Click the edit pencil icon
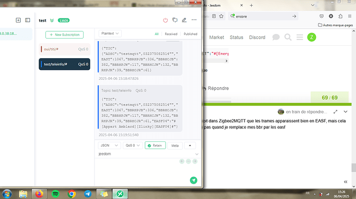 point(184,20)
